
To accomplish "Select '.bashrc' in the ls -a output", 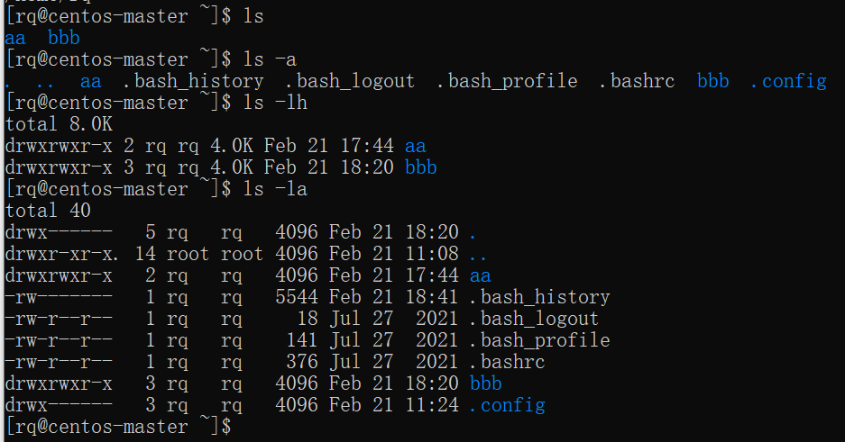I will point(637,81).
